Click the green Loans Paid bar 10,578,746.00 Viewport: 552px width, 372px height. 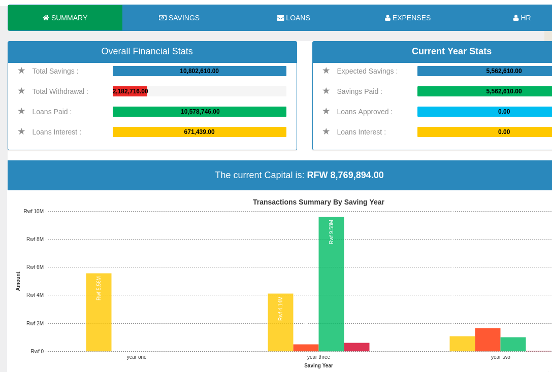(199, 112)
